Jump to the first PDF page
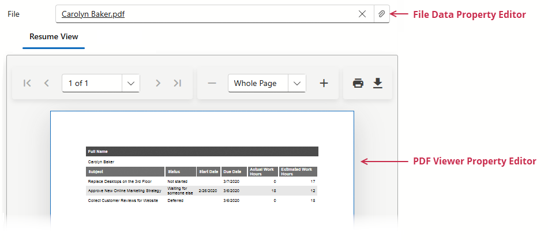Image resolution: width=548 pixels, height=240 pixels. click(27, 83)
